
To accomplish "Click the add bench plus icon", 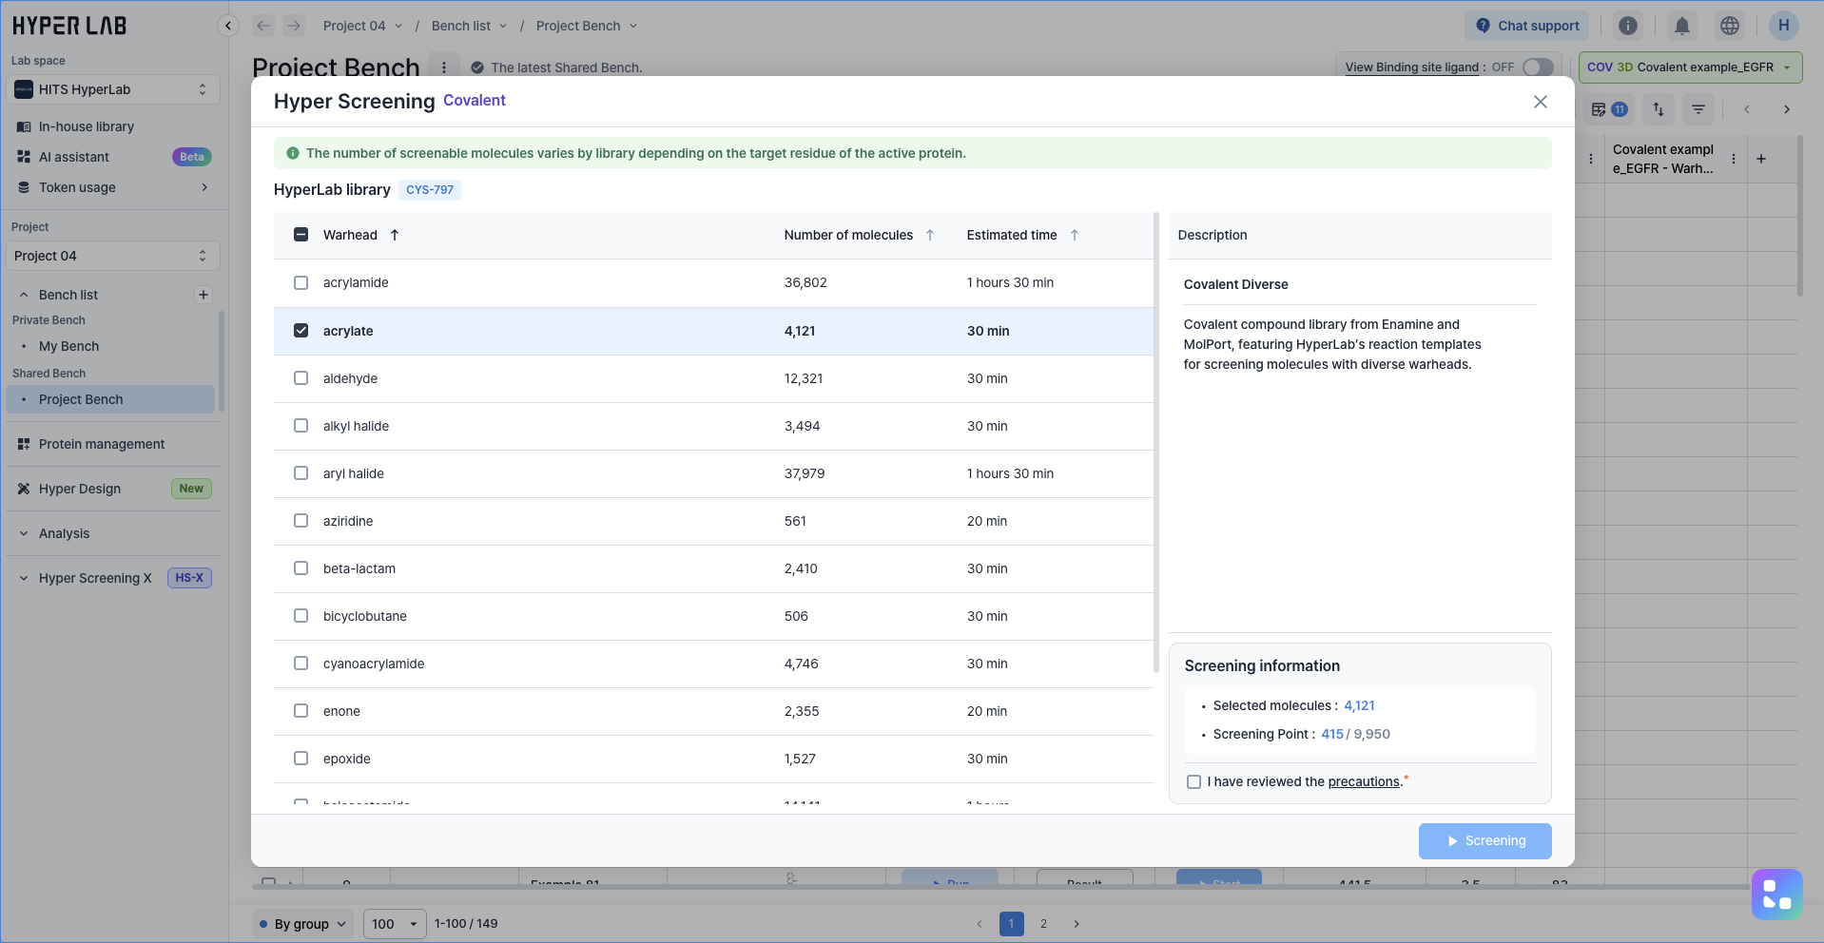I will (203, 295).
